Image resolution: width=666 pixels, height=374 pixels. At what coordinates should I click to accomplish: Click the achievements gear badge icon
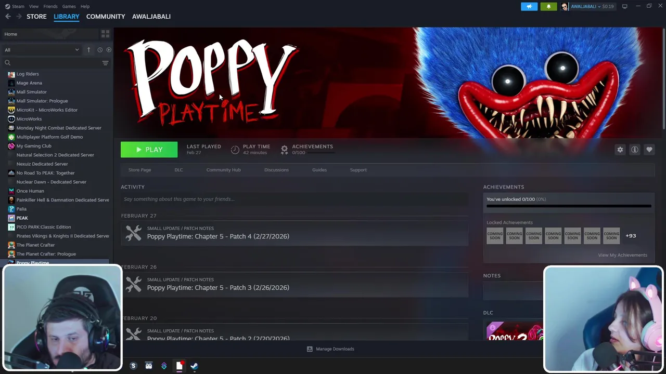click(x=284, y=150)
